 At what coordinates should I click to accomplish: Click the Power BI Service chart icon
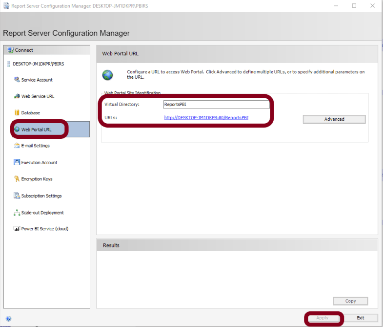coord(17,229)
